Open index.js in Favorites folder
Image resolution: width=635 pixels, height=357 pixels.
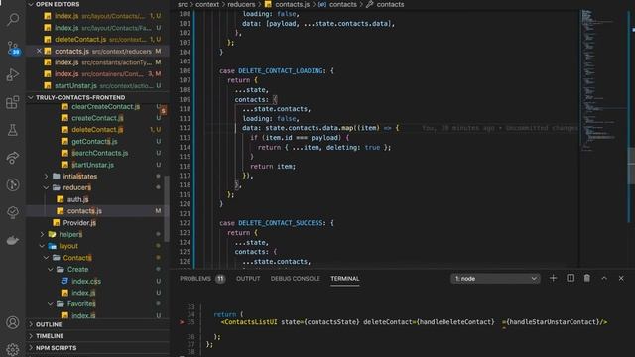coord(83,315)
